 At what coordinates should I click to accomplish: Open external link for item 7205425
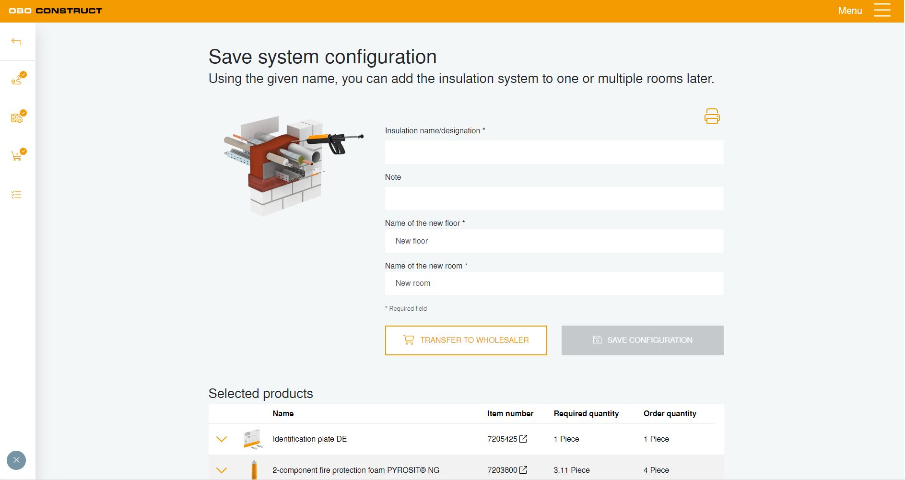tap(523, 439)
